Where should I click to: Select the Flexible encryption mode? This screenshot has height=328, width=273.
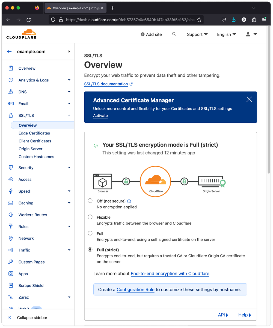pyautogui.click(x=90, y=217)
